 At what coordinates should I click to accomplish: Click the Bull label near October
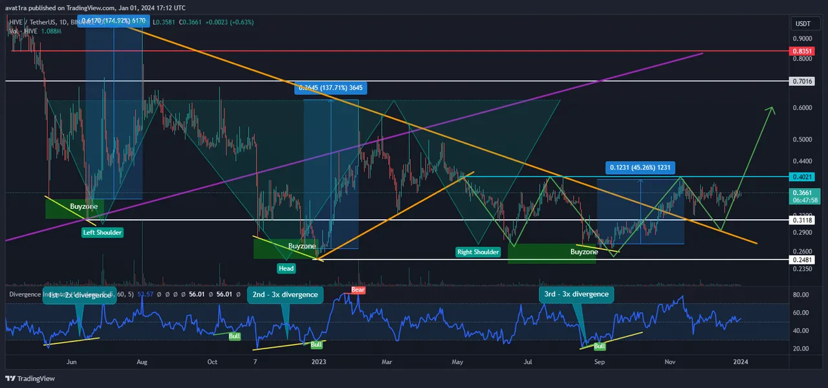click(x=235, y=336)
